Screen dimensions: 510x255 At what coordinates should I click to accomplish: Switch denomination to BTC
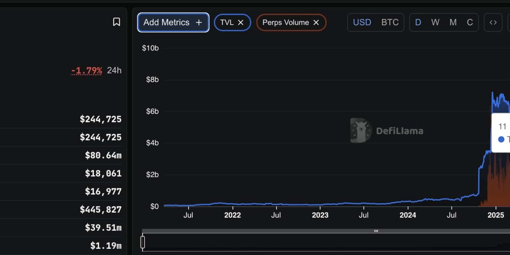(390, 22)
